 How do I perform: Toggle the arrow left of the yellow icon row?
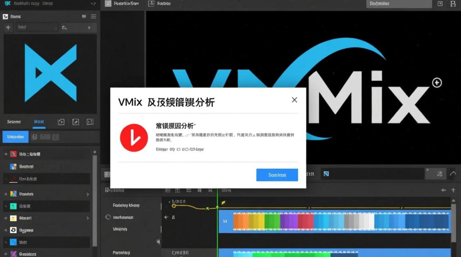[6, 218]
